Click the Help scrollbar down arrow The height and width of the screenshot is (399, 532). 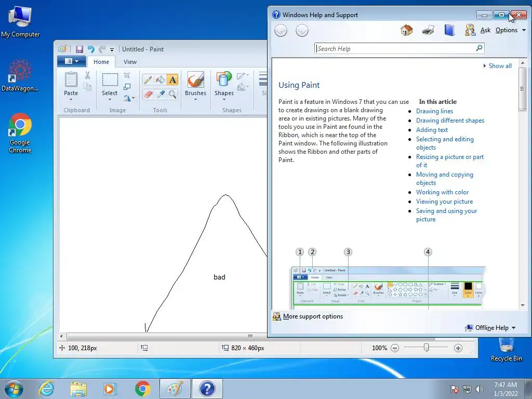click(523, 305)
